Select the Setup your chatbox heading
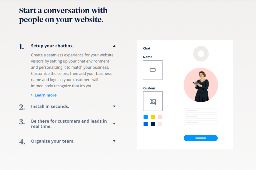256x170 pixels. (x=52, y=46)
